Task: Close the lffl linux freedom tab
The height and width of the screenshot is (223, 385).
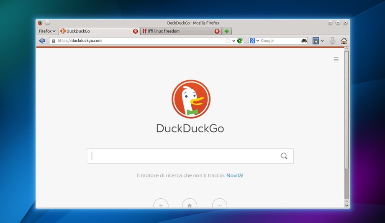Action: coord(217,31)
